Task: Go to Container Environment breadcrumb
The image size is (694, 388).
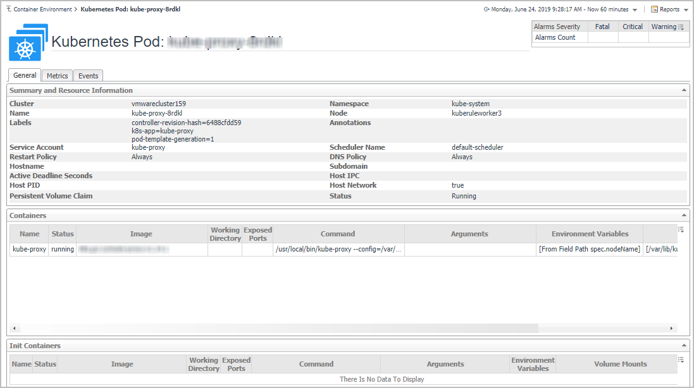Action: point(42,9)
